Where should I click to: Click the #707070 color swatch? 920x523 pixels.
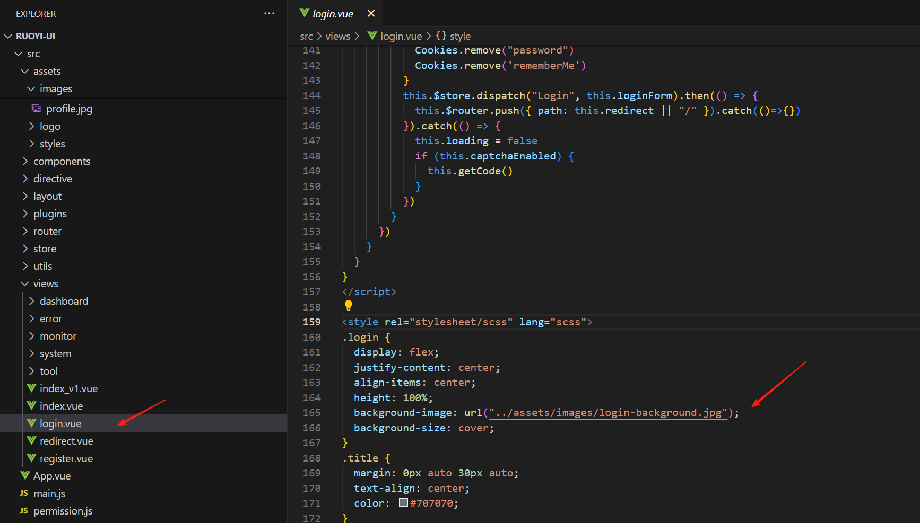point(403,502)
